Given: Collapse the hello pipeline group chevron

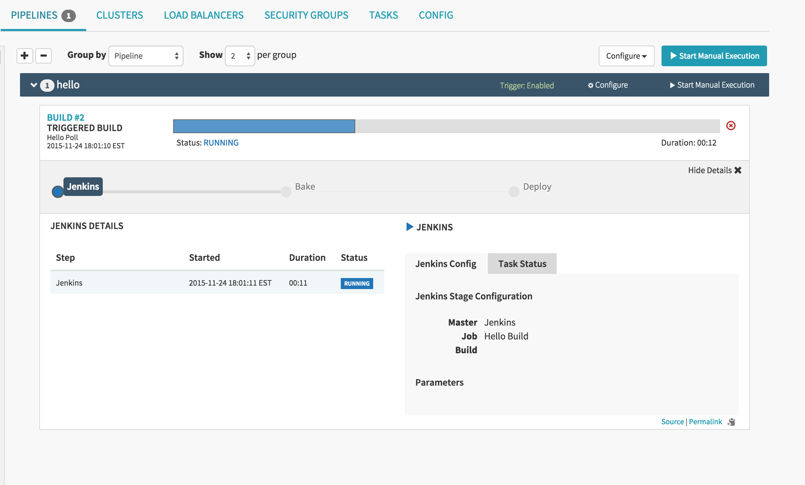Looking at the screenshot, I should [33, 85].
